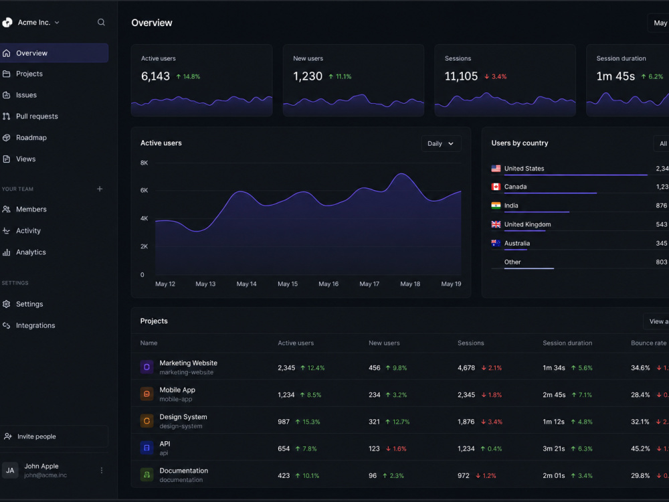Image resolution: width=669 pixels, height=502 pixels.
Task: Open Analytics page label
Action: (x=31, y=252)
